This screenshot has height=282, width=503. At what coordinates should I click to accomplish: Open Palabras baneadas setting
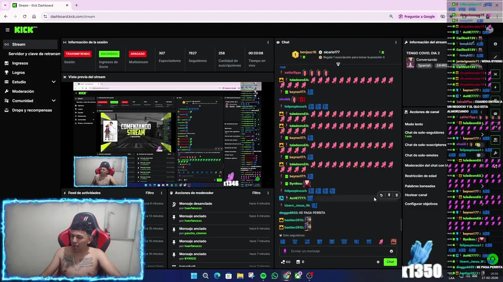(420, 186)
